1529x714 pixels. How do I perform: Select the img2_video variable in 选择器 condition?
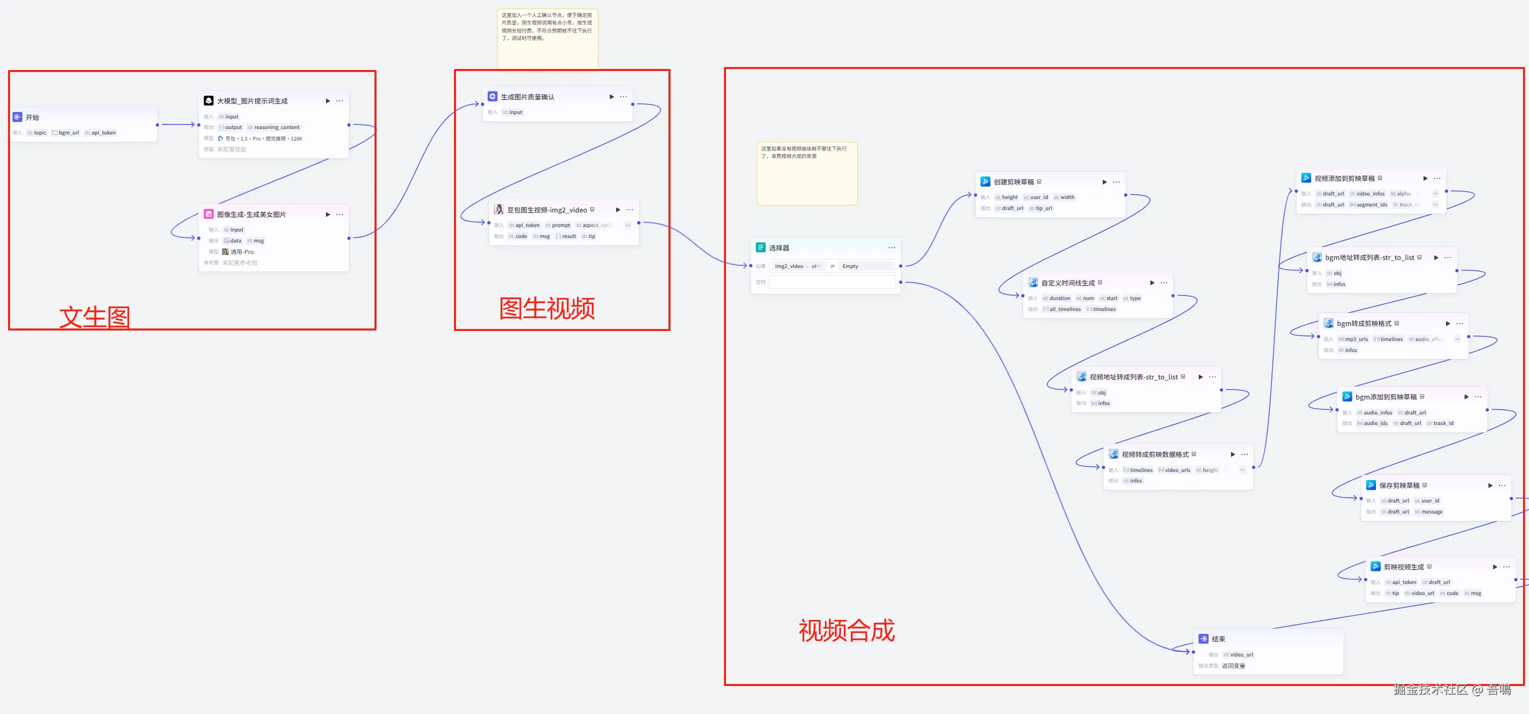[x=797, y=266]
